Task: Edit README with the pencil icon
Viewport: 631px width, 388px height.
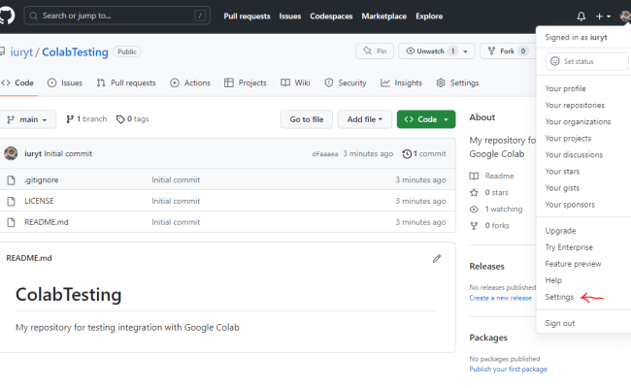Action: [437, 259]
